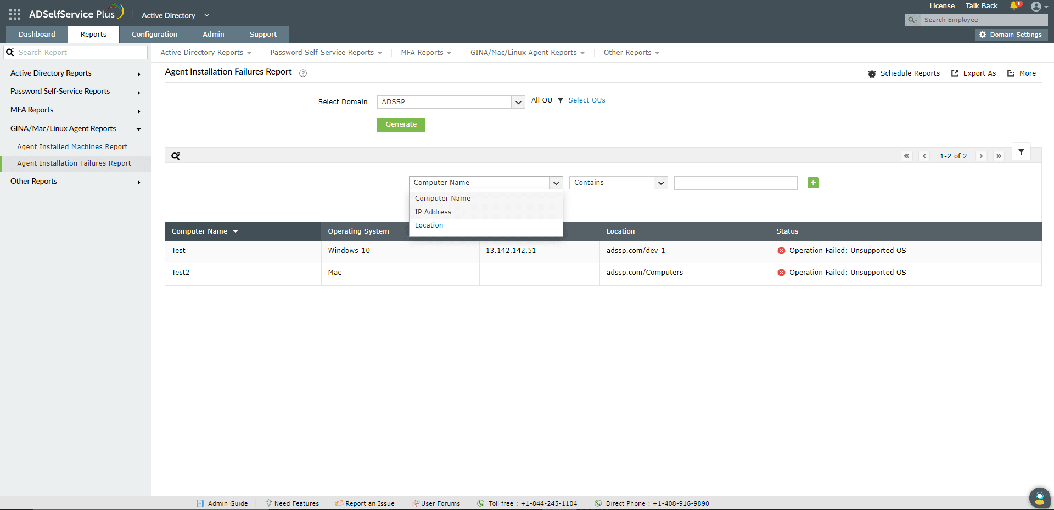This screenshot has width=1054, height=510.
Task: Open the Contains condition dropdown
Action: [x=618, y=183]
